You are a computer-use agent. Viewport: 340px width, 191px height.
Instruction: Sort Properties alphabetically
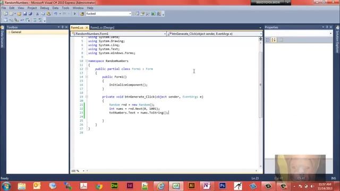pyautogui.click(x=274, y=40)
